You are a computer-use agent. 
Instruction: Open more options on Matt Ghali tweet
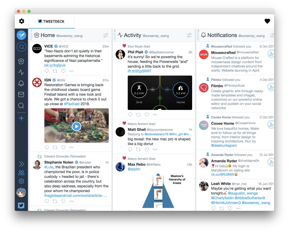pos(155,149)
